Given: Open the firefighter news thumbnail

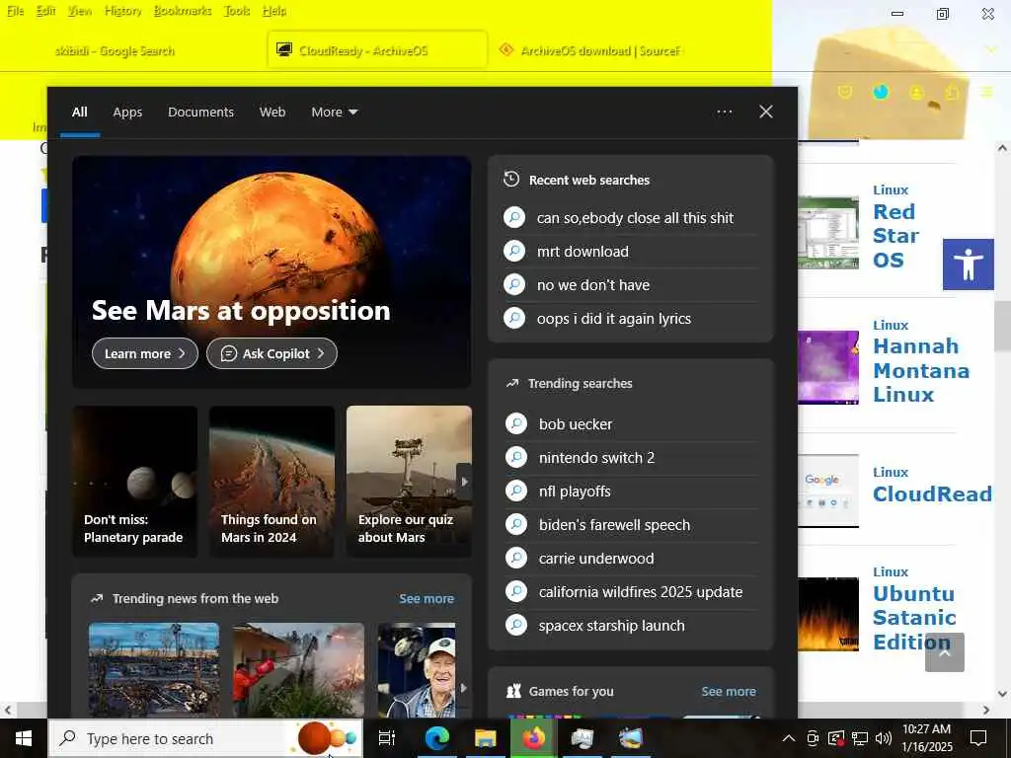Looking at the screenshot, I should point(298,670).
